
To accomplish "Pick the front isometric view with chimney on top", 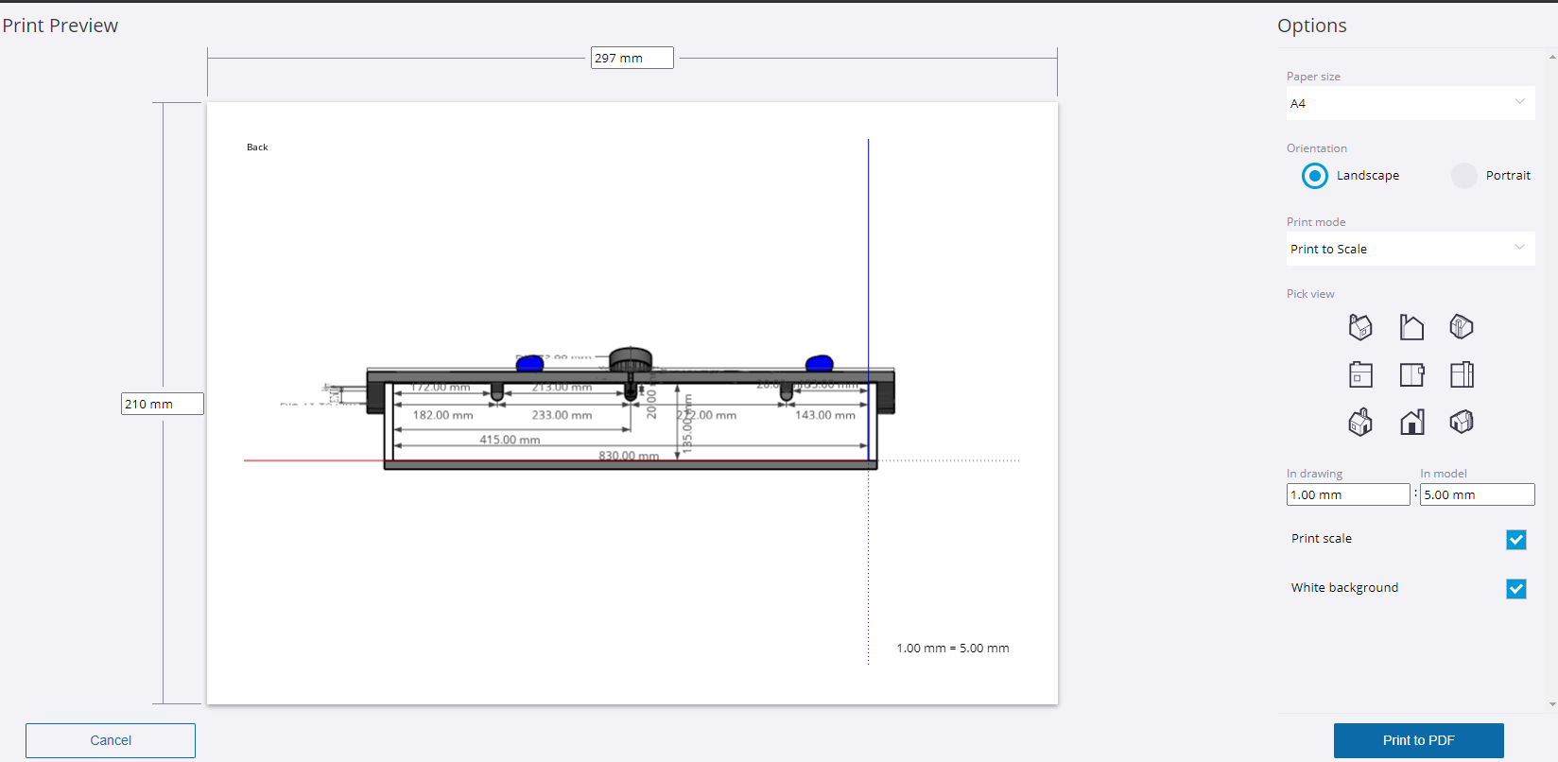I will tap(1360, 422).
